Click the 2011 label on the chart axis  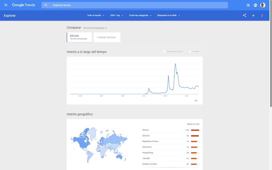pyautogui.click(x=144, y=96)
